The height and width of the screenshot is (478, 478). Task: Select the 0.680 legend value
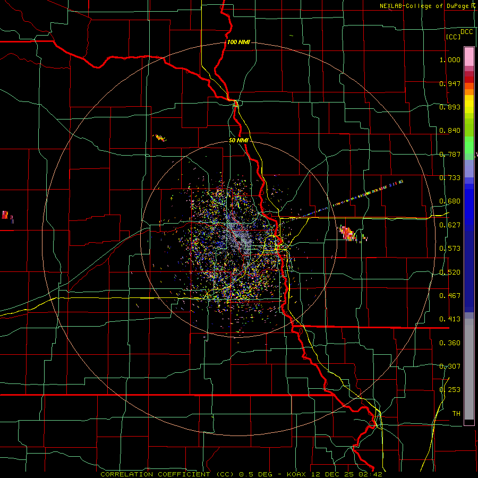[x=450, y=201]
